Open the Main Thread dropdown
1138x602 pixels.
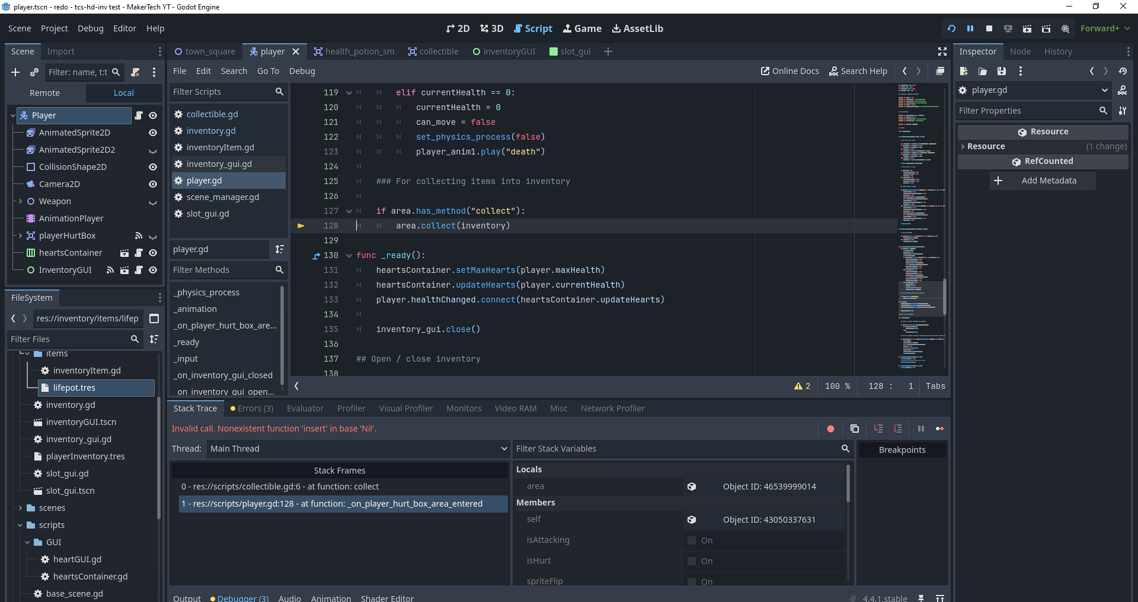coord(357,449)
